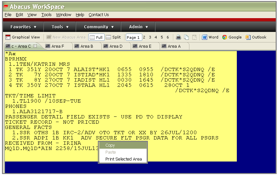Switch to Area A tab
The image size is (278, 175).
[x=174, y=46]
